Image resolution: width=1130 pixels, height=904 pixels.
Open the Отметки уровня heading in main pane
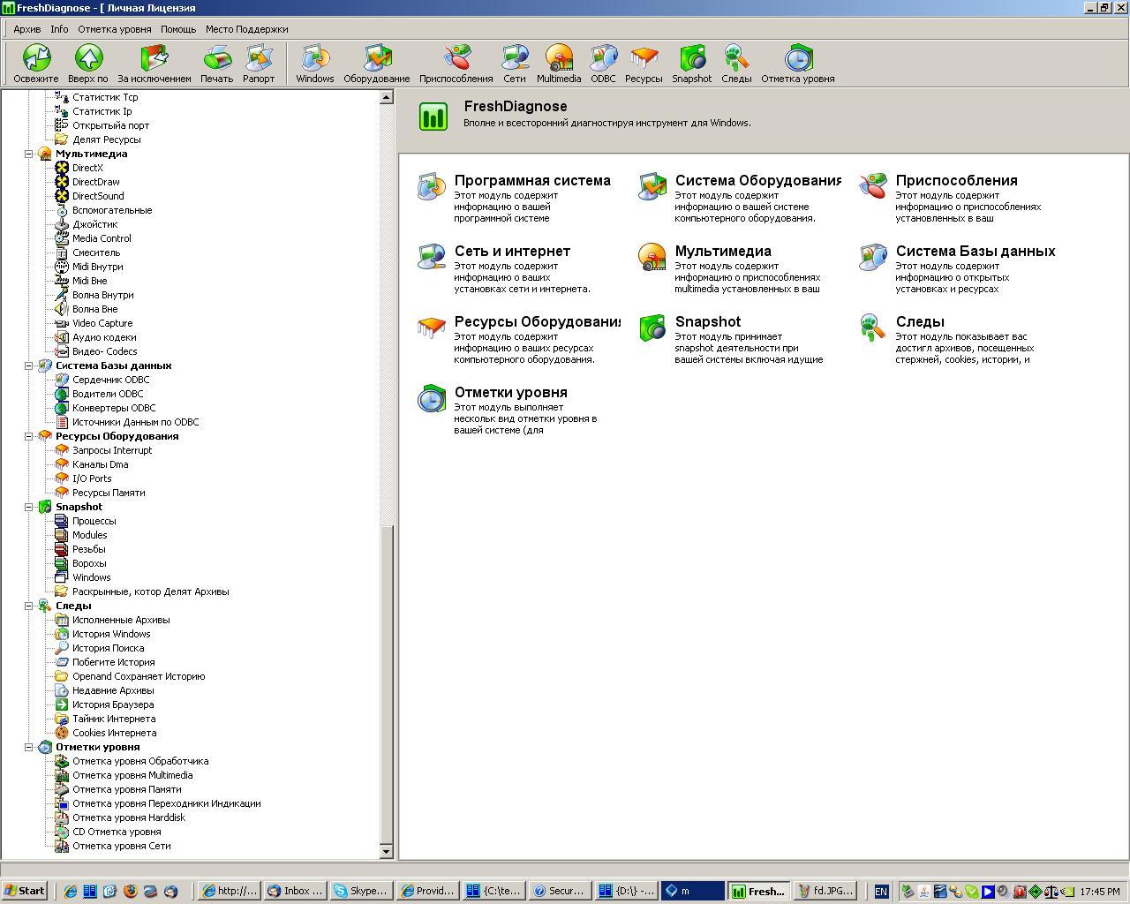[511, 392]
